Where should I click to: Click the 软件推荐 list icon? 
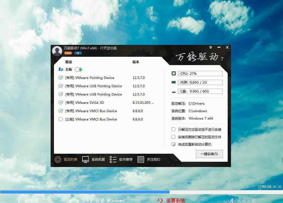pyautogui.click(x=113, y=160)
